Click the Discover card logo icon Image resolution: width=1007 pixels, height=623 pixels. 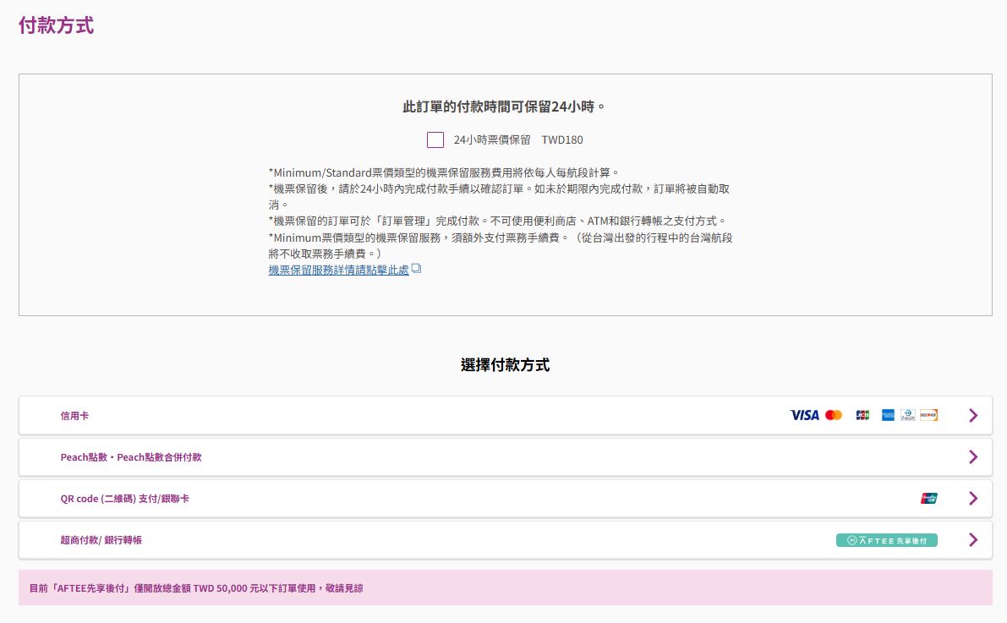[x=928, y=416]
